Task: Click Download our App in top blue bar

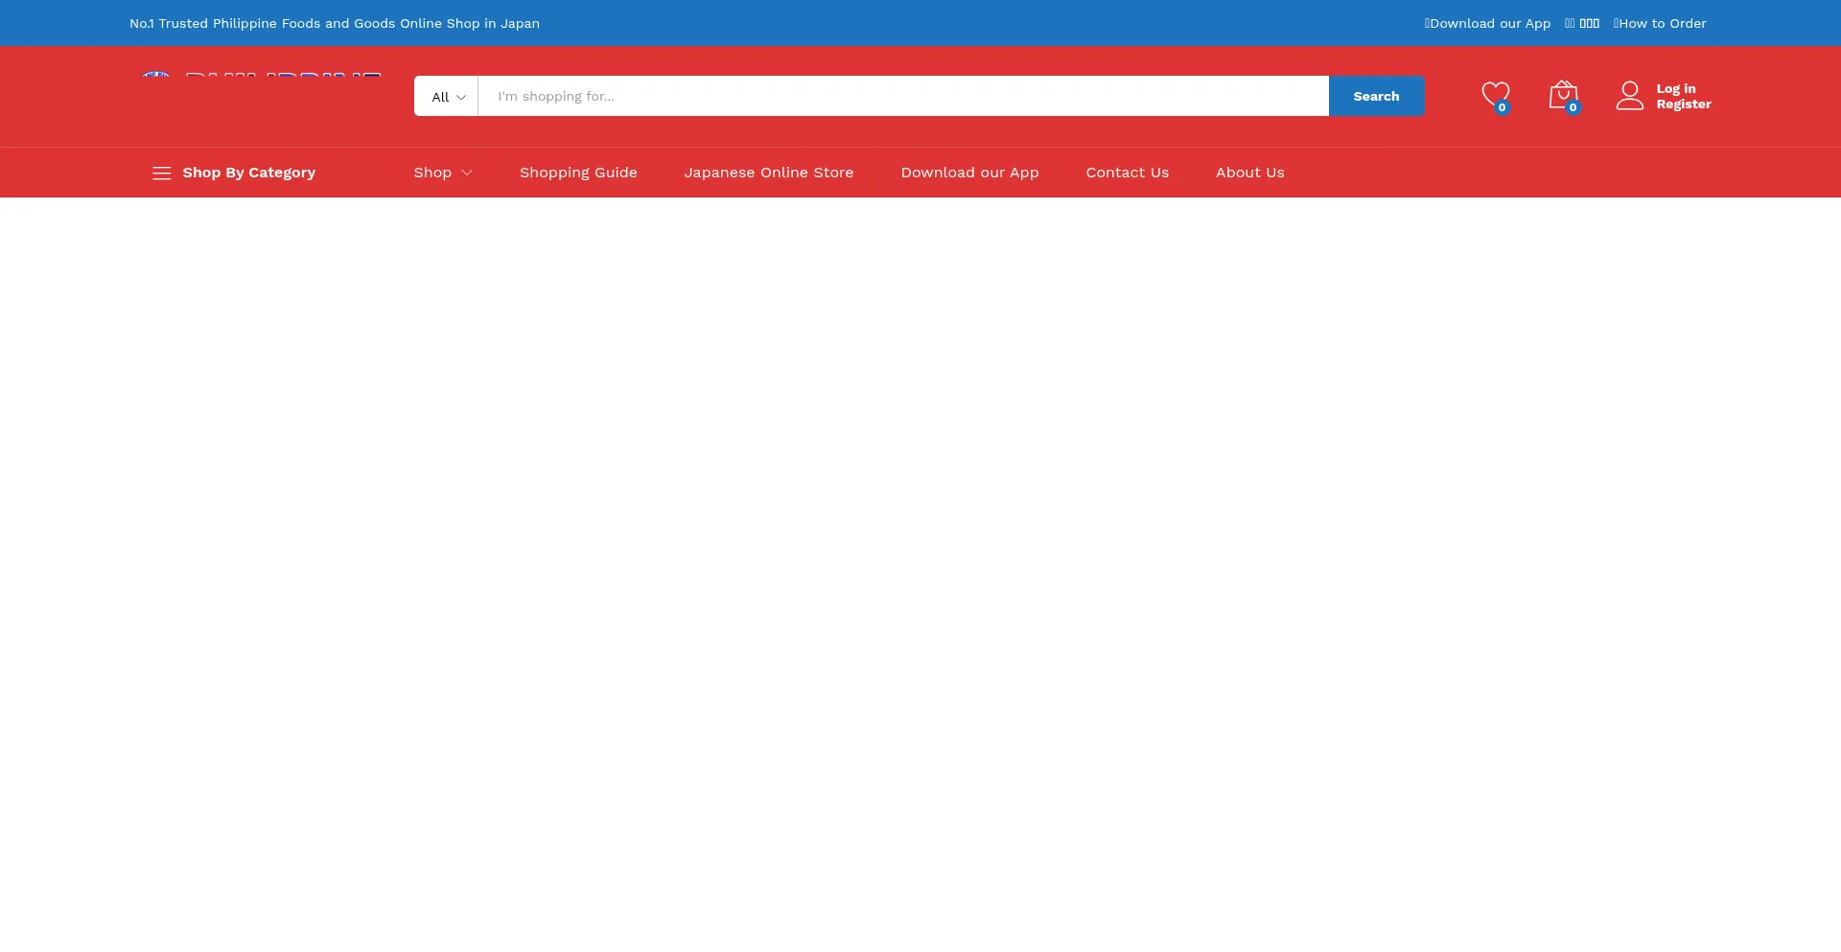Action: click(x=1487, y=23)
